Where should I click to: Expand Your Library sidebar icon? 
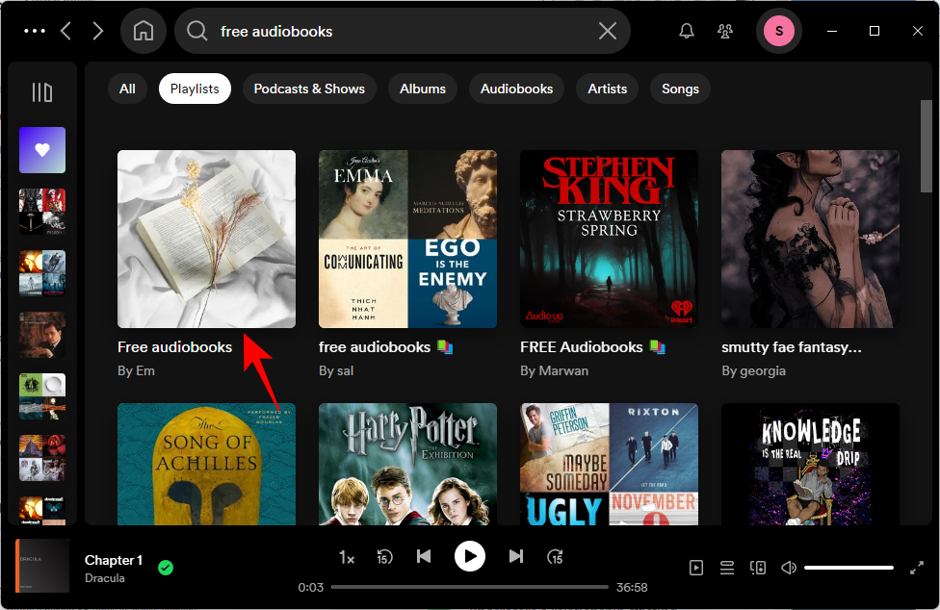pos(42,92)
